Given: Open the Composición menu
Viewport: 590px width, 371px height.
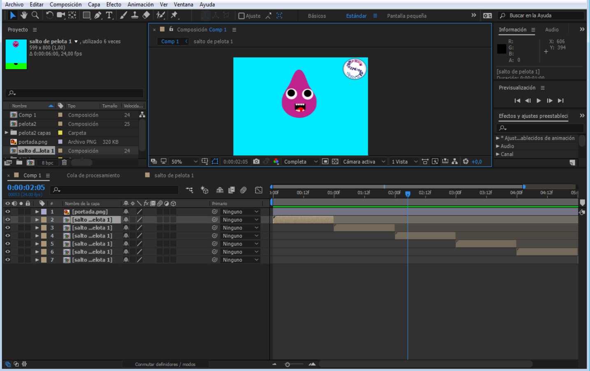Looking at the screenshot, I should pos(65,5).
